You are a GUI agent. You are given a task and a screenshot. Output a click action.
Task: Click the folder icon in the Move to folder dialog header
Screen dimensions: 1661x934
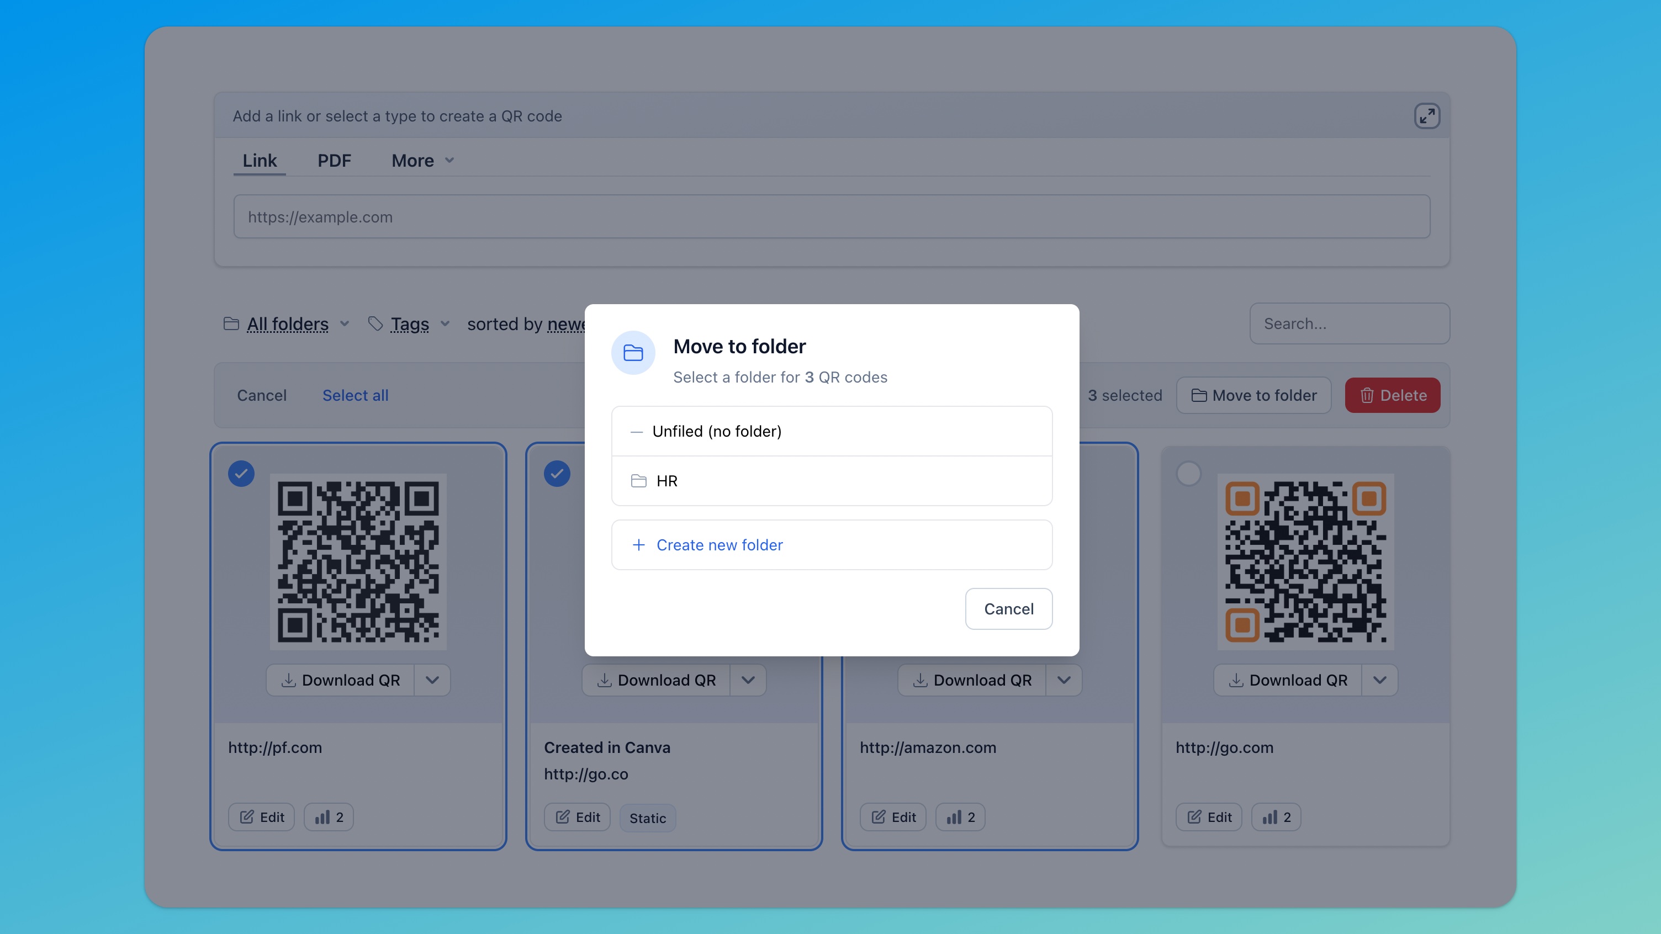click(633, 353)
